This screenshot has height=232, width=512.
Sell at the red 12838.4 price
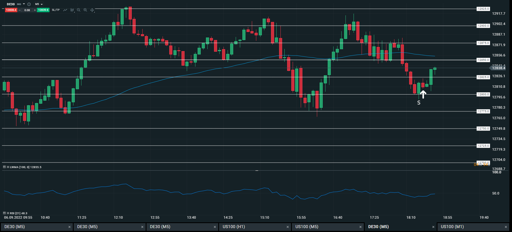(11, 10)
